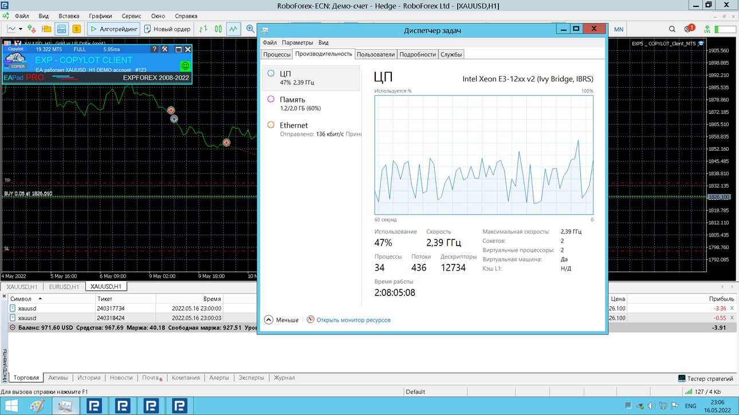Screen dimensions: 739x415
Task: Open Paint from taskbar
Action: click(37, 406)
